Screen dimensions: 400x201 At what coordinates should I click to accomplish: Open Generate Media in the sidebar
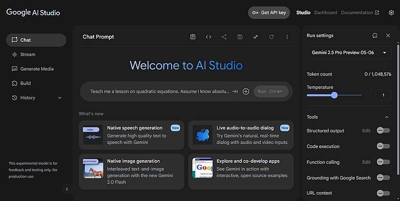(36, 69)
